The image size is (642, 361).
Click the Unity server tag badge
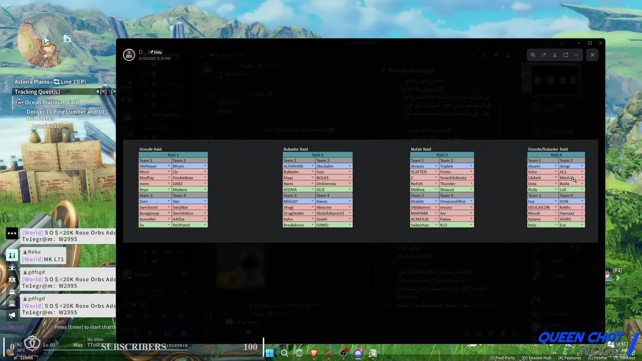click(x=155, y=52)
